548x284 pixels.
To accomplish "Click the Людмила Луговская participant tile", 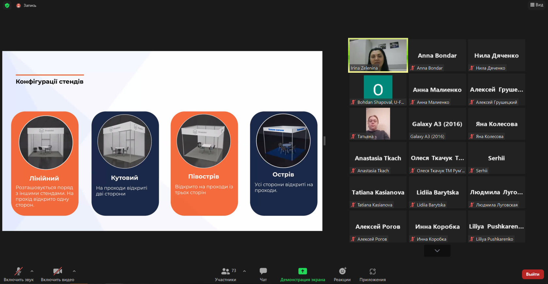I will click(x=496, y=192).
